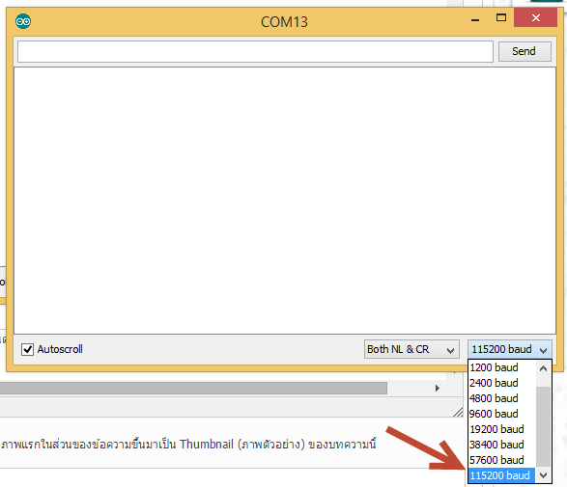Click the Arduino logo icon in title bar

(23, 21)
